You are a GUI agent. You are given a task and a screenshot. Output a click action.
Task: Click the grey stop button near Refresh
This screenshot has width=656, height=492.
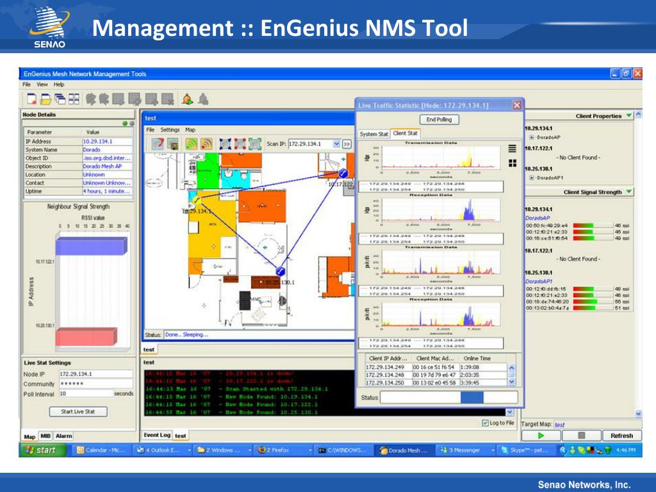(x=581, y=436)
